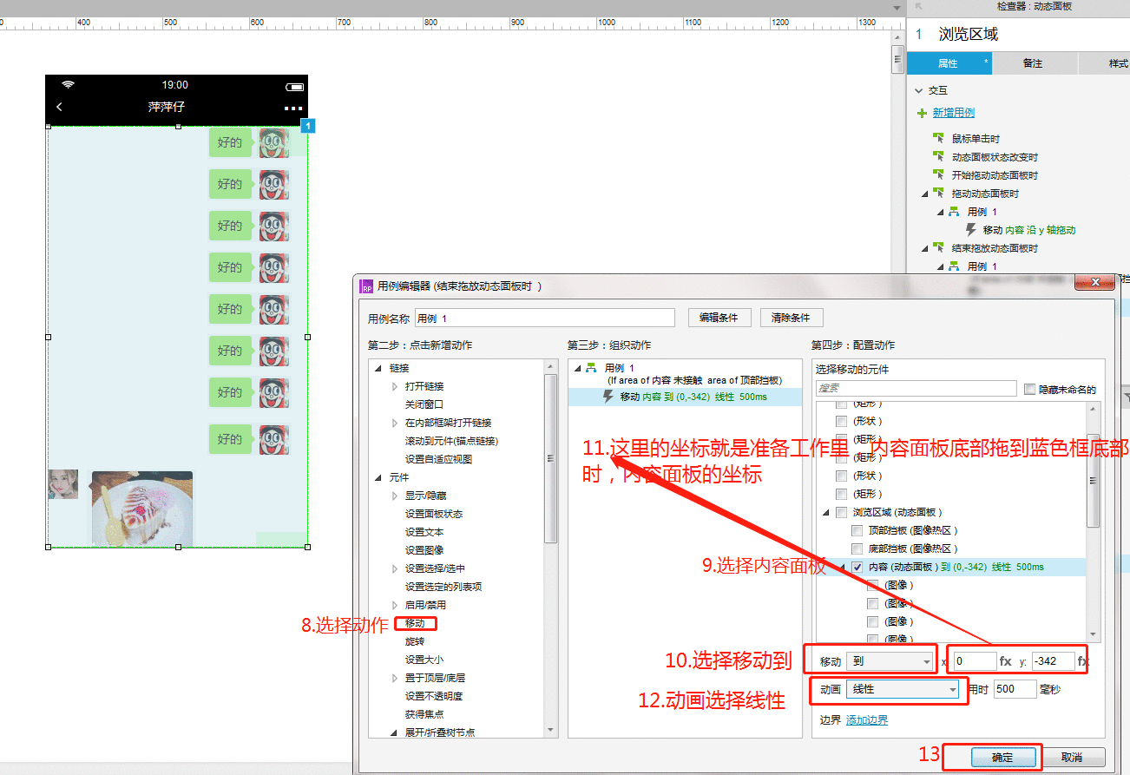Check the 浏览区域 (动态面板) checkbox
The height and width of the screenshot is (775, 1130).
coord(841,512)
